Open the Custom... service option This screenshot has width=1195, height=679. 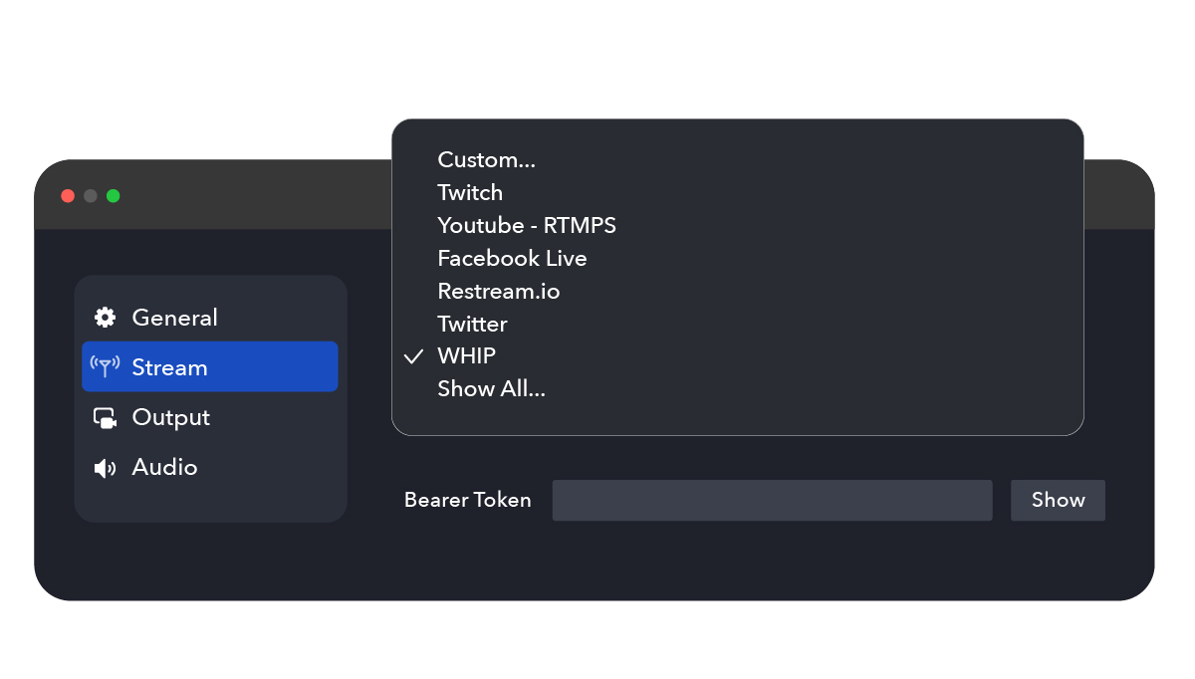[487, 159]
